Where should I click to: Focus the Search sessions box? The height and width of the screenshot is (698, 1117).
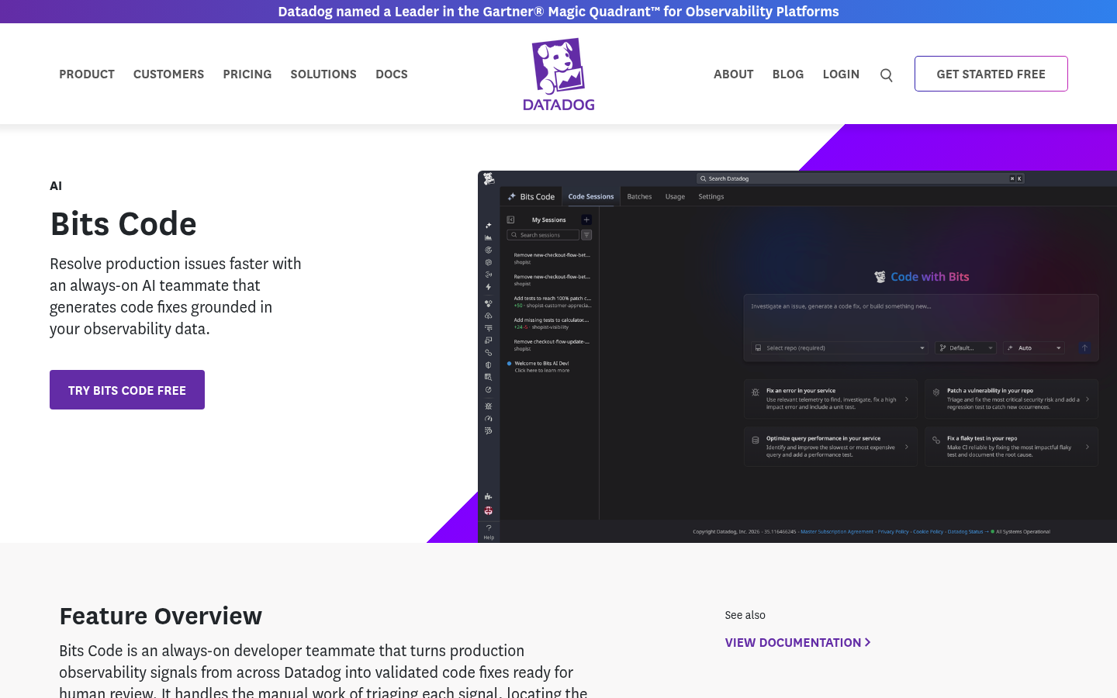pos(543,235)
